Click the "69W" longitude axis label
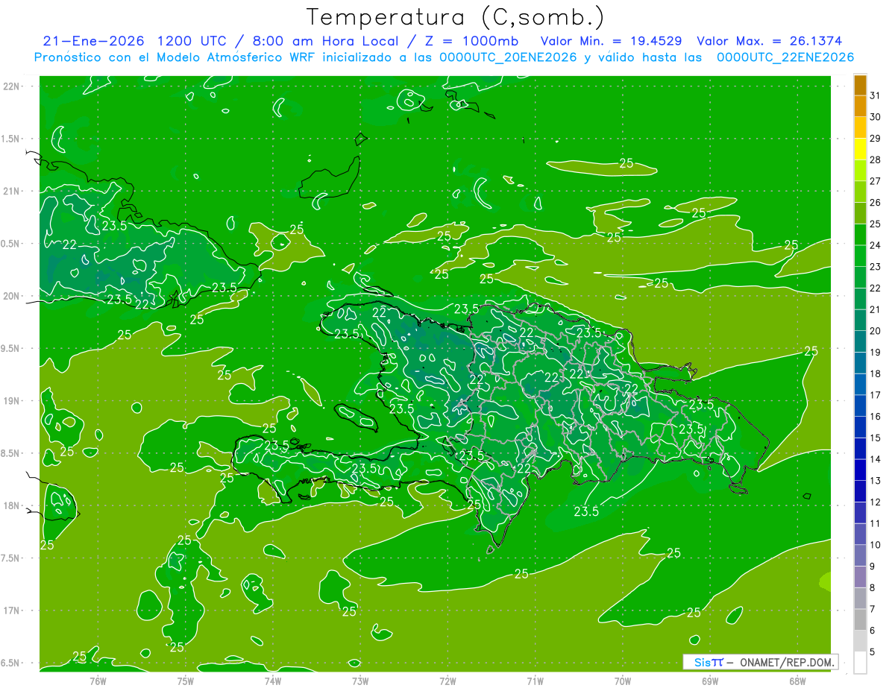This screenshot has width=895, height=691. tap(710, 681)
